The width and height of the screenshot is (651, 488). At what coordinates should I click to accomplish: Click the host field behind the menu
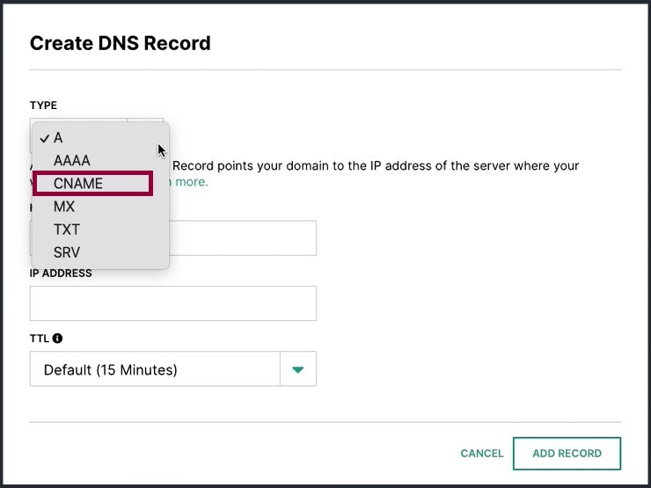(x=243, y=238)
